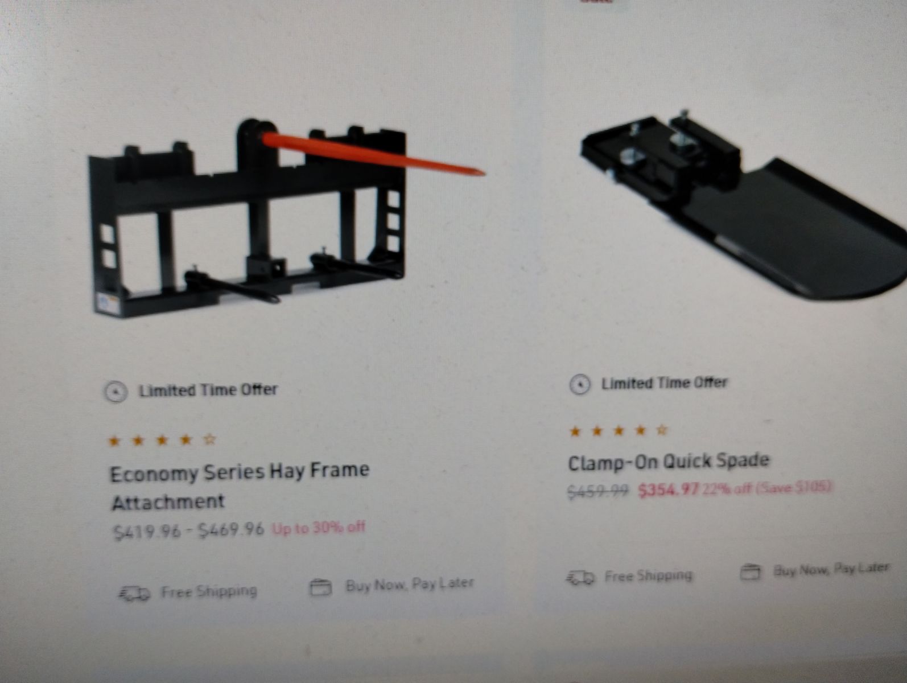Click the Buy Now, Pay Later text under the hay frame
The image size is (907, 683).
(410, 585)
